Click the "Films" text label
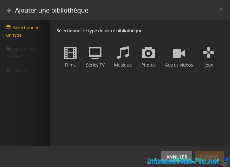The width and height of the screenshot is (230, 167). point(70,65)
